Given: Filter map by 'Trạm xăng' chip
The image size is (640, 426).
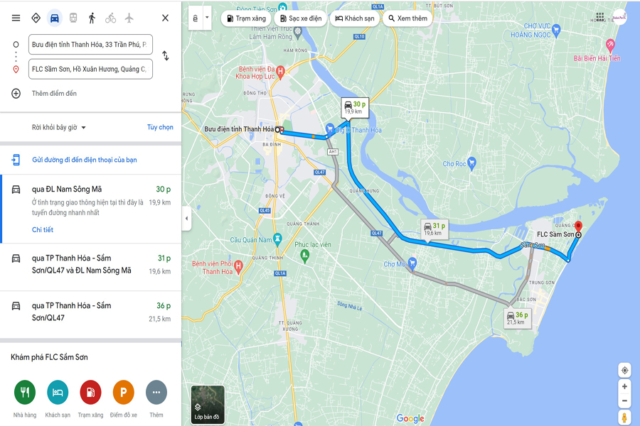Looking at the screenshot, I should point(247,18).
